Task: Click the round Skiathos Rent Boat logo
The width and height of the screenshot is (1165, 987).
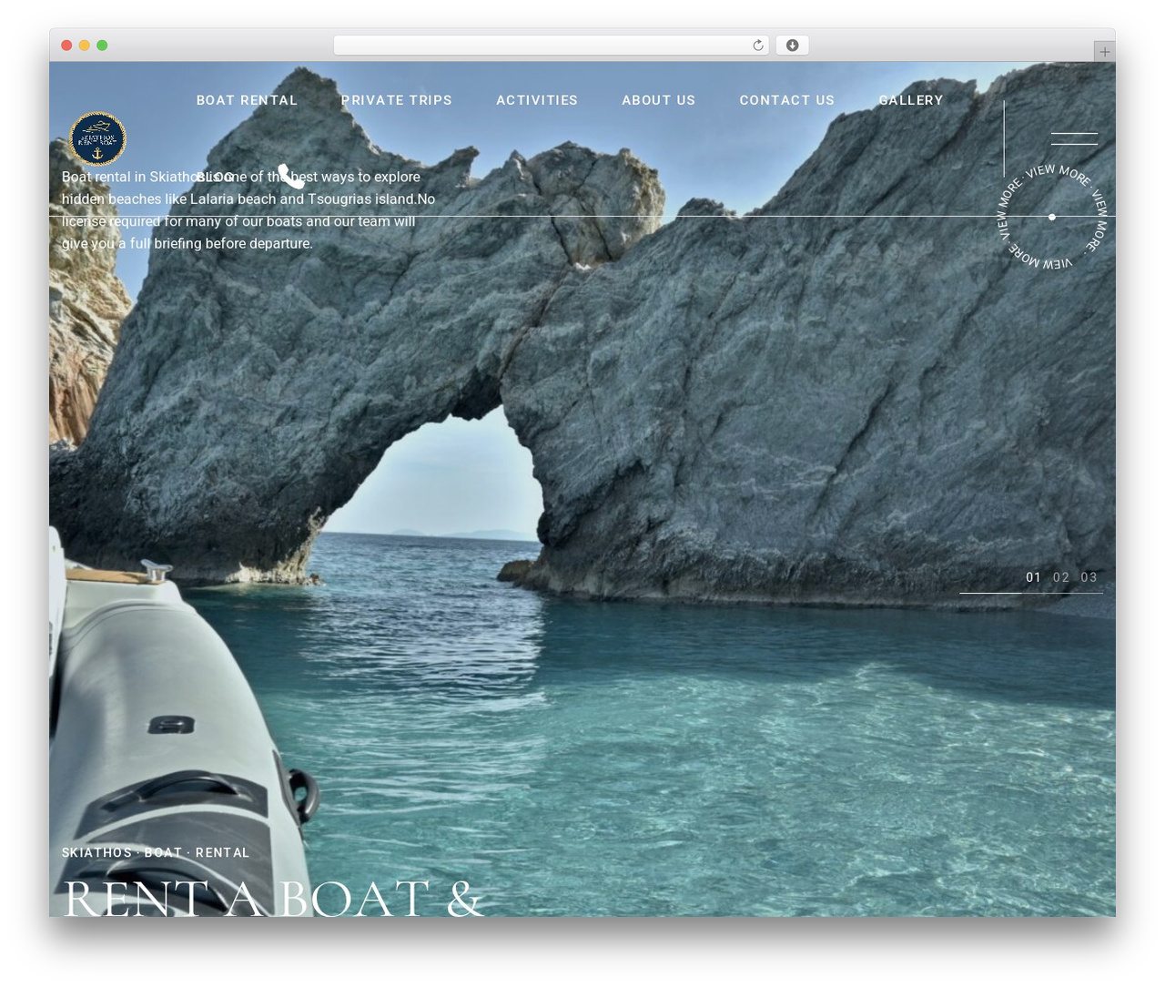Action: pos(98,138)
